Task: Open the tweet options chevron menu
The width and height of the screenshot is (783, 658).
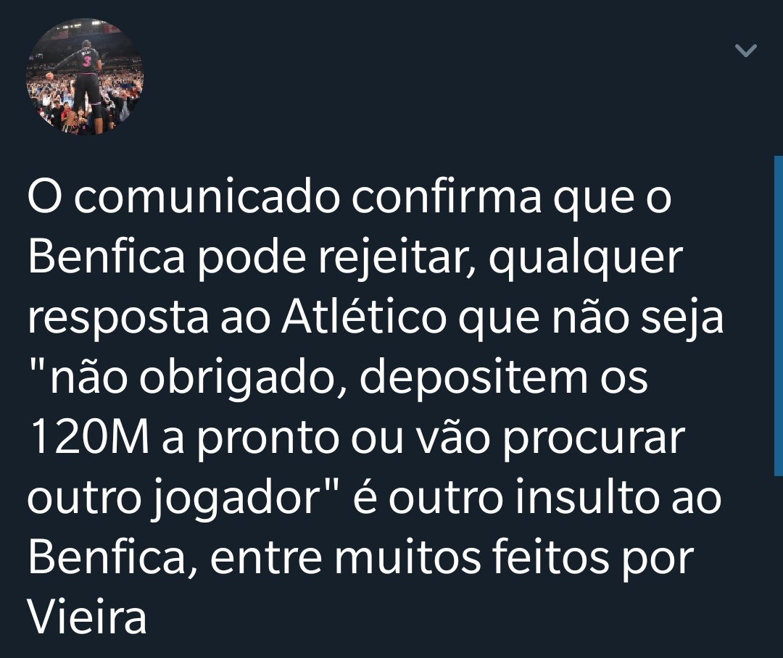Action: 745,51
